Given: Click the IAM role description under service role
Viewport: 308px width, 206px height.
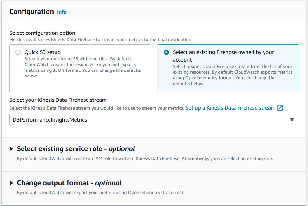Looking at the screenshot, I should click(x=145, y=158).
